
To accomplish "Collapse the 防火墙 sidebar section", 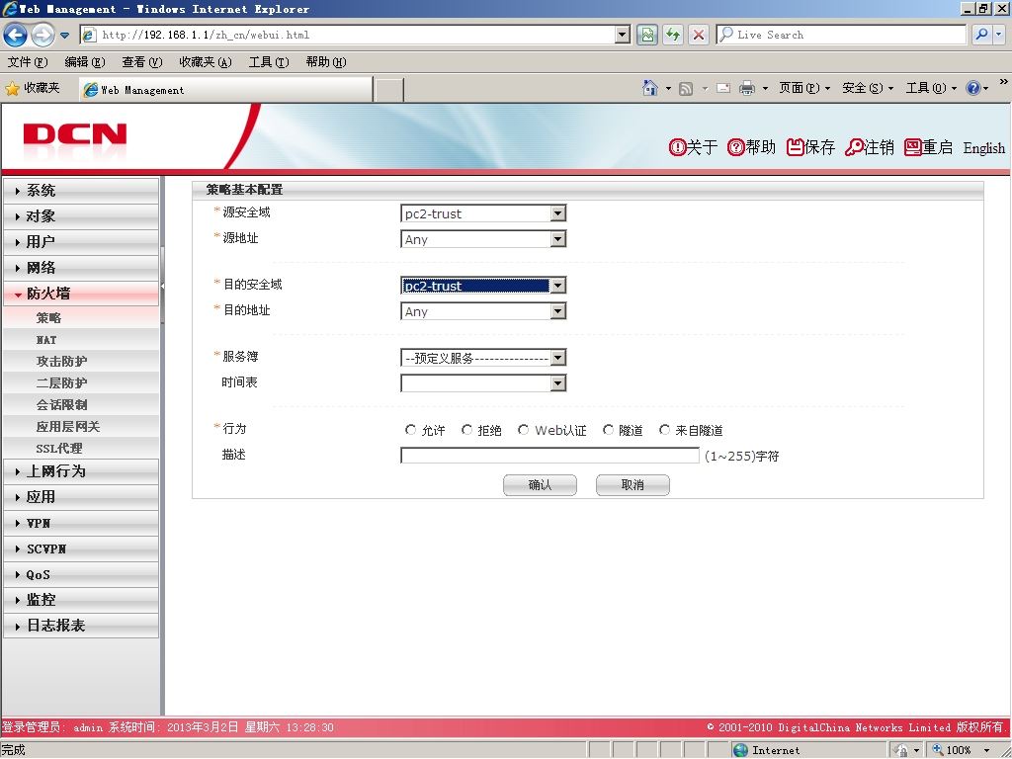I will coord(81,294).
